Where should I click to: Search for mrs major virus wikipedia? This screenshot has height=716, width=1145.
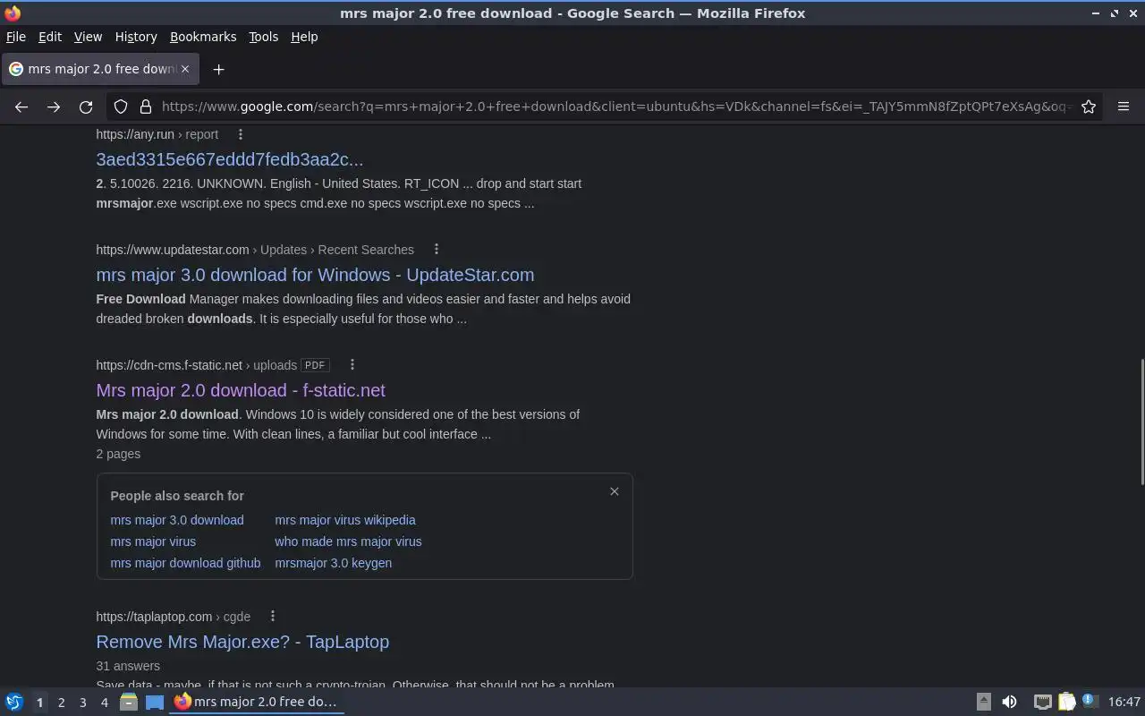pos(345,520)
